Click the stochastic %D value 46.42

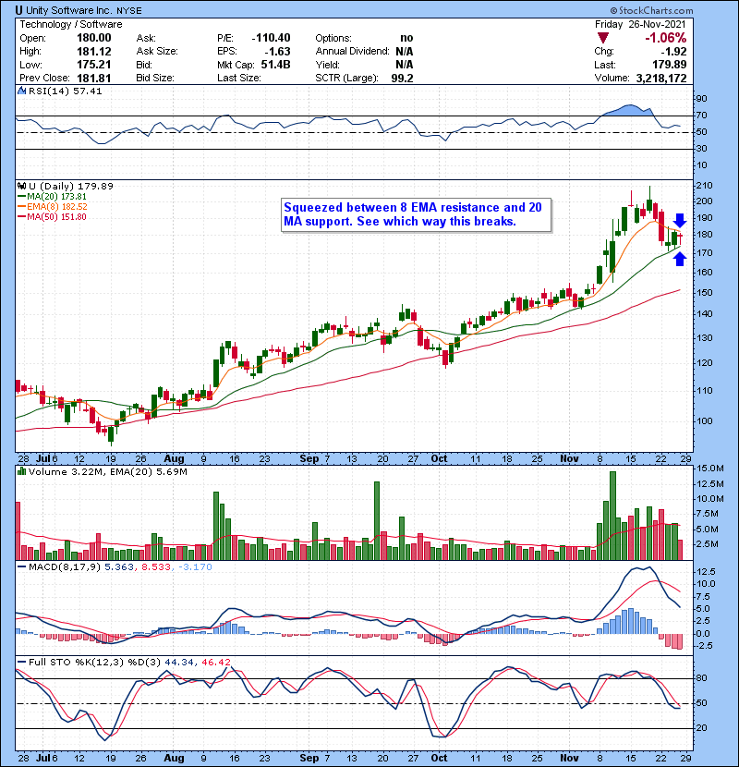pos(215,663)
